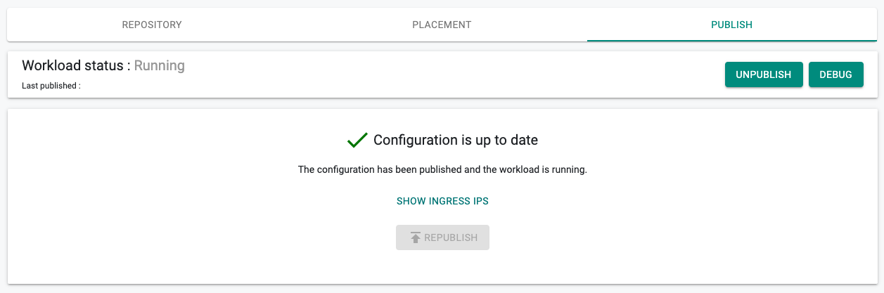Click the green underline under Publish
Viewport: 884px width, 293px height.
[x=731, y=41]
